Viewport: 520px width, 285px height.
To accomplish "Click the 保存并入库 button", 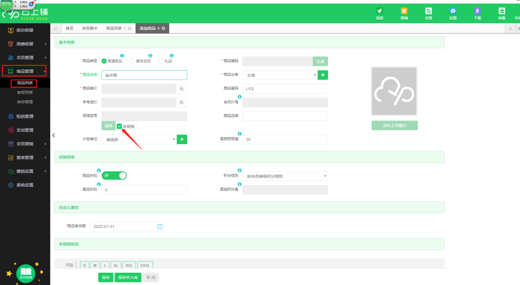I will [x=128, y=278].
